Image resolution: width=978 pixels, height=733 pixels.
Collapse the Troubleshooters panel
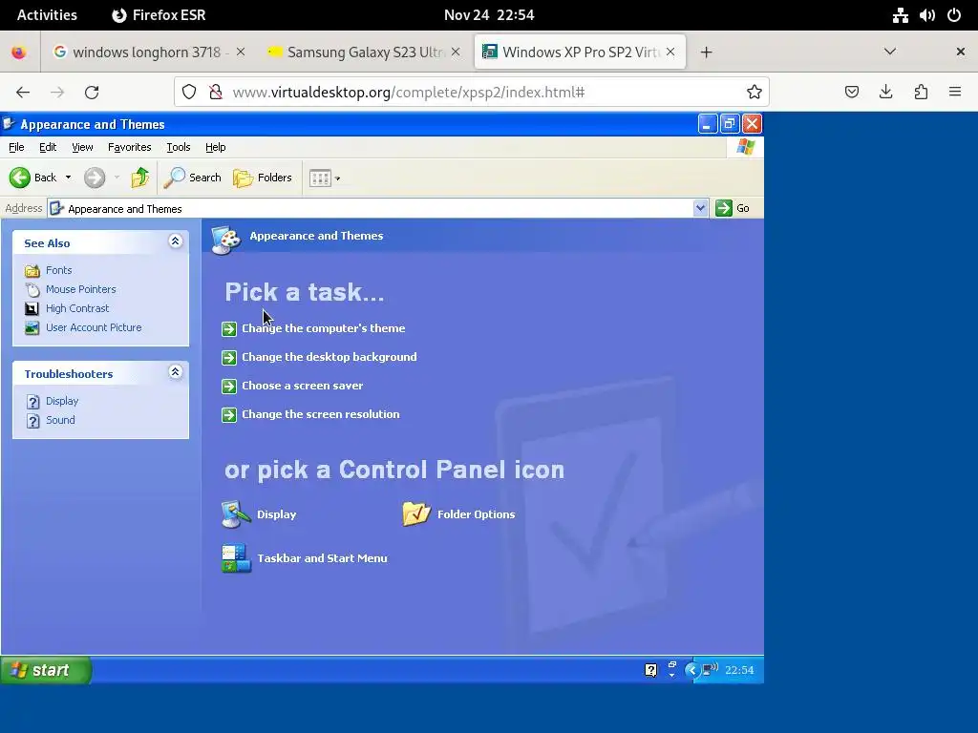[x=176, y=373]
